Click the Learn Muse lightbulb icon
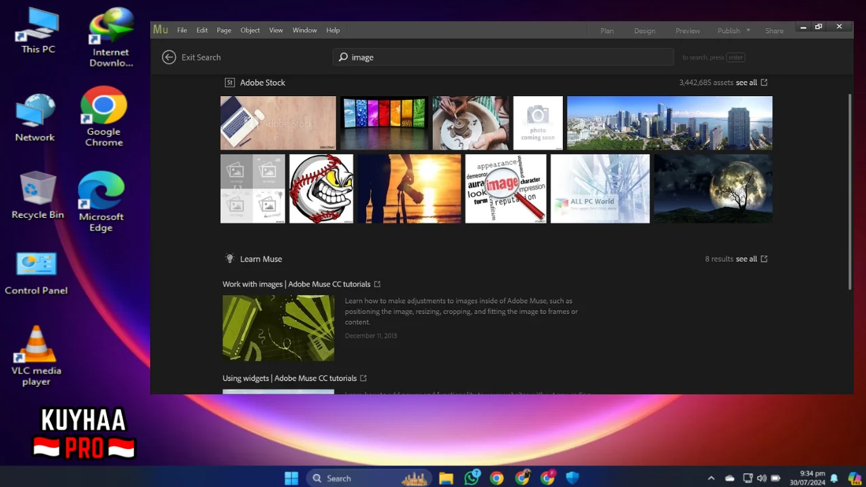The image size is (866, 487). [x=229, y=258]
